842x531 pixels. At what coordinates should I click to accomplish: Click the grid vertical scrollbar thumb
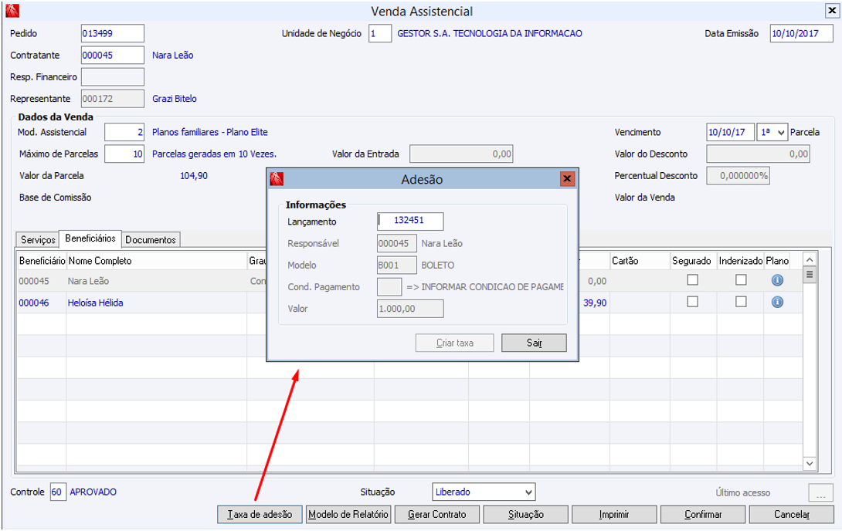coord(810,275)
